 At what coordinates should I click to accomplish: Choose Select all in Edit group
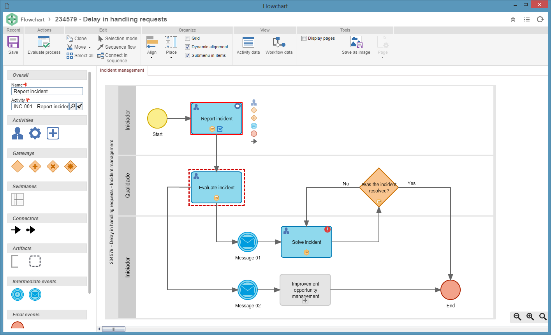coord(79,56)
